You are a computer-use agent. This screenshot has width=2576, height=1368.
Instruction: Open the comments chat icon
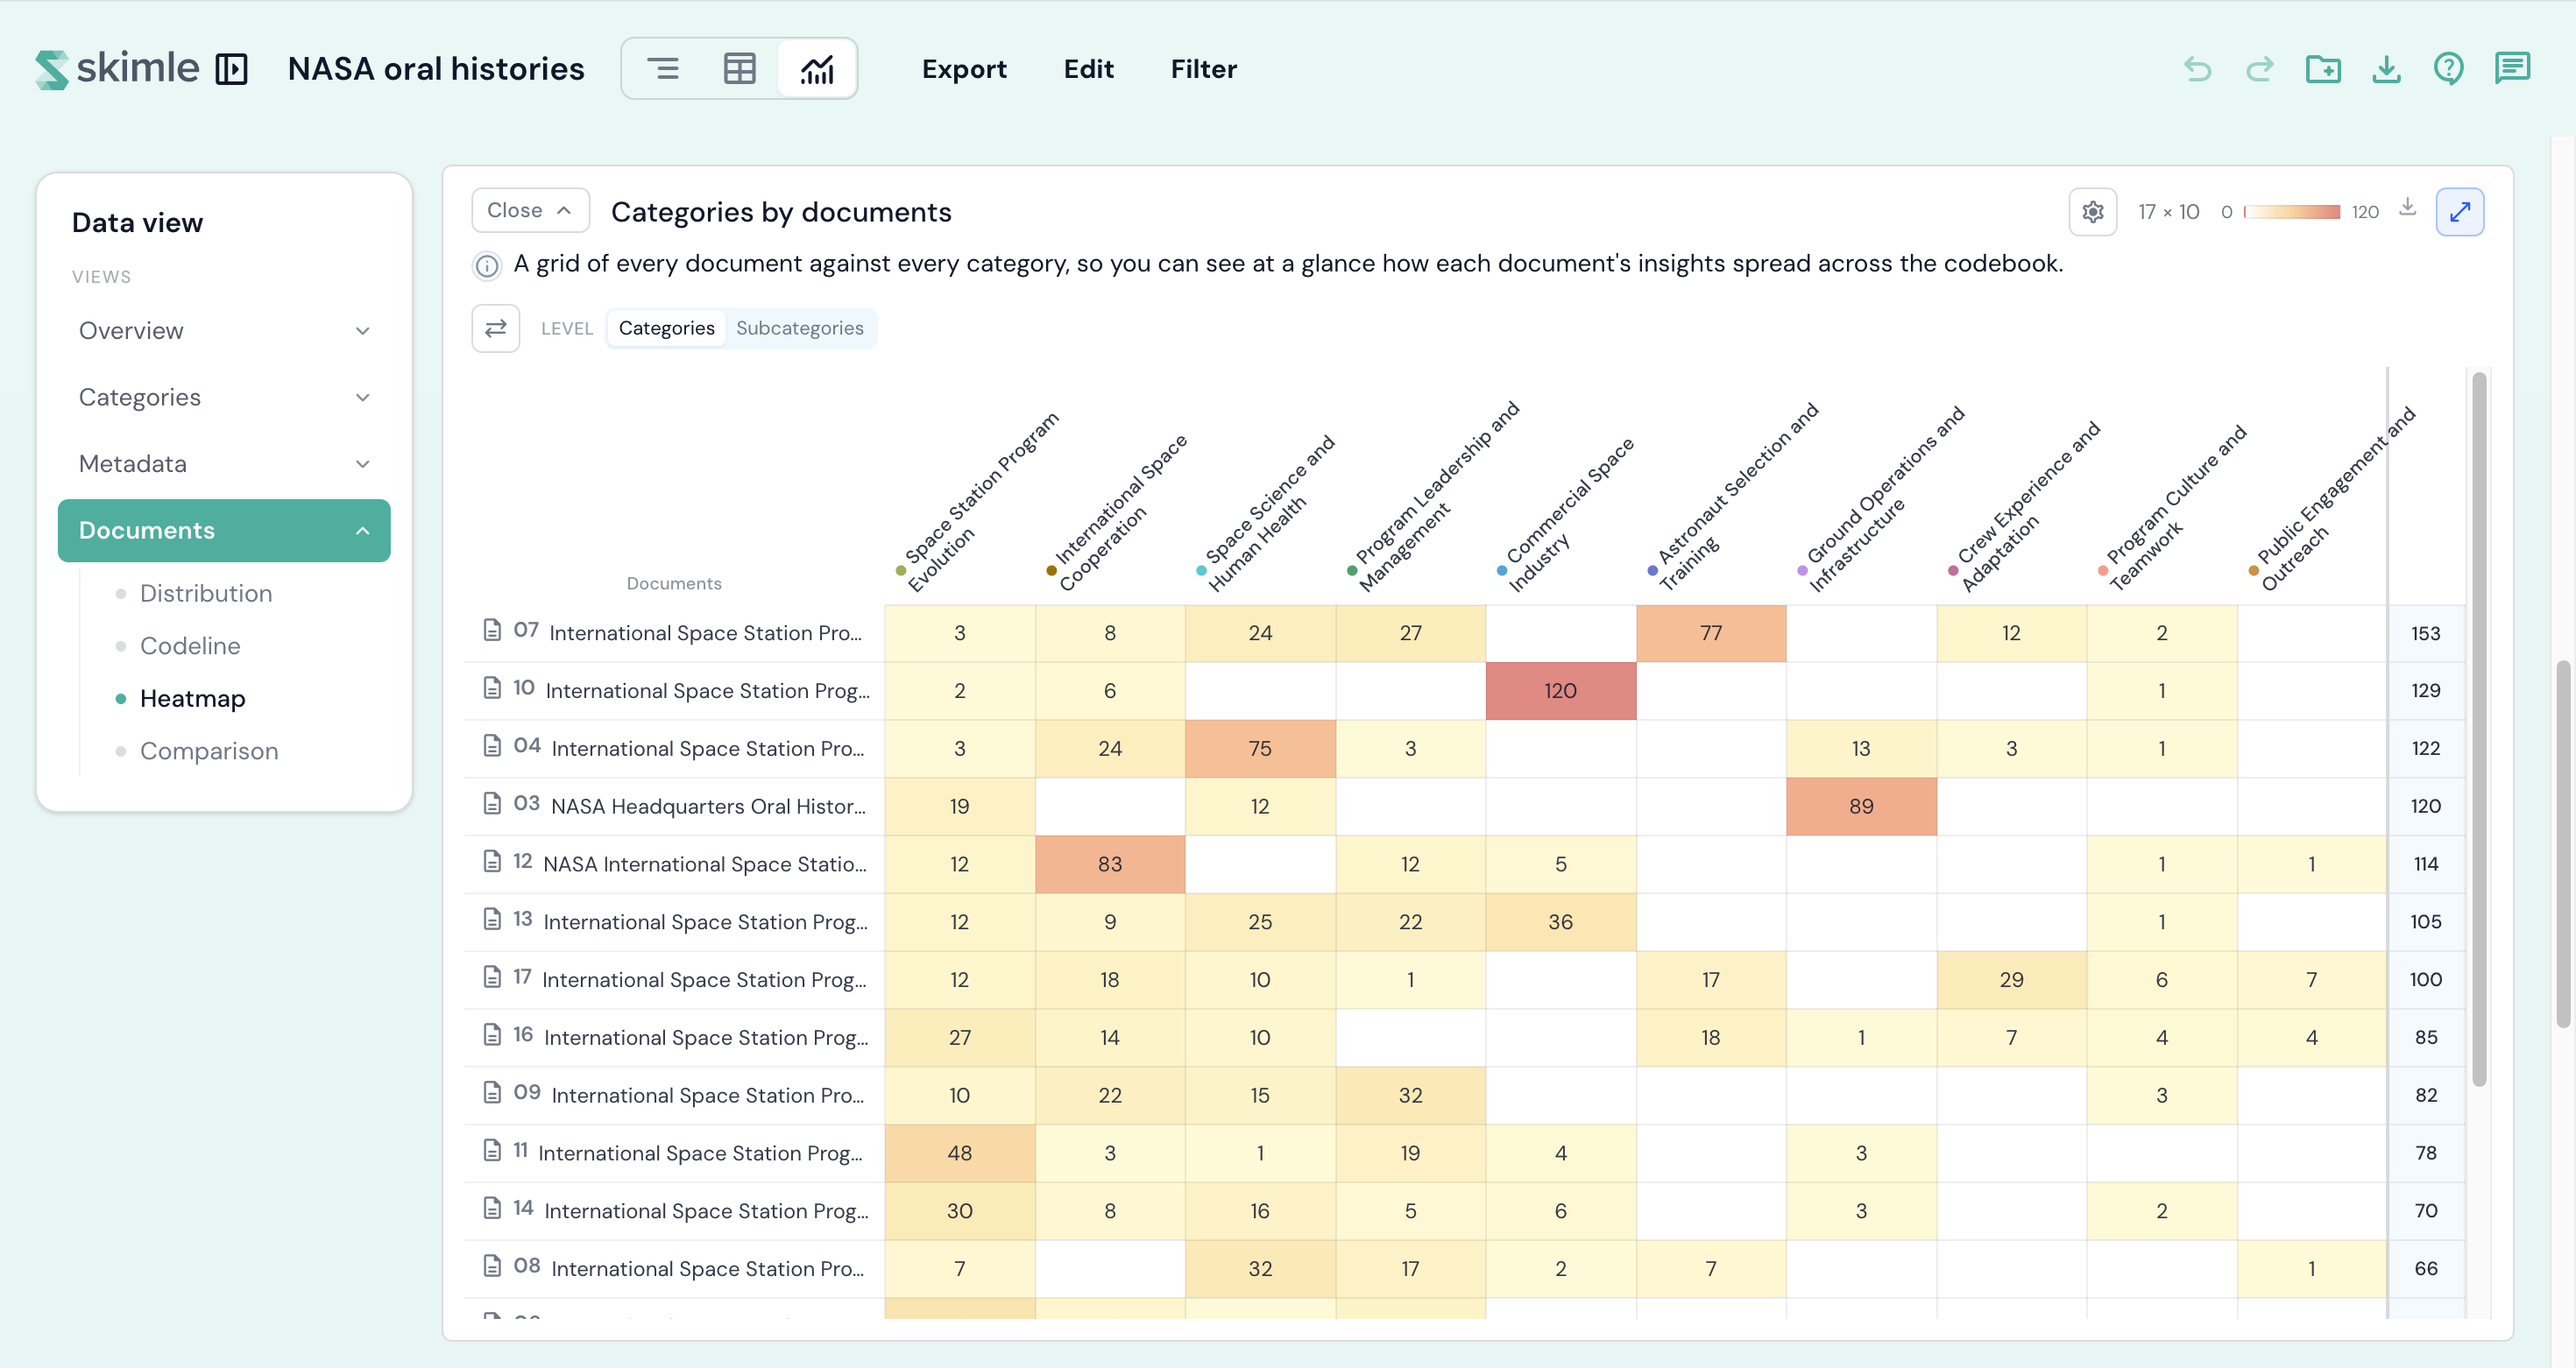(x=2512, y=69)
